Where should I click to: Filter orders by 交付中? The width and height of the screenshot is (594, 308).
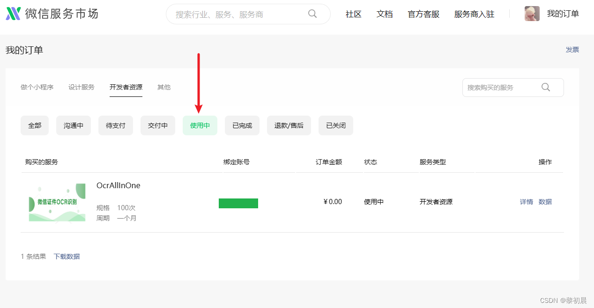pyautogui.click(x=158, y=125)
